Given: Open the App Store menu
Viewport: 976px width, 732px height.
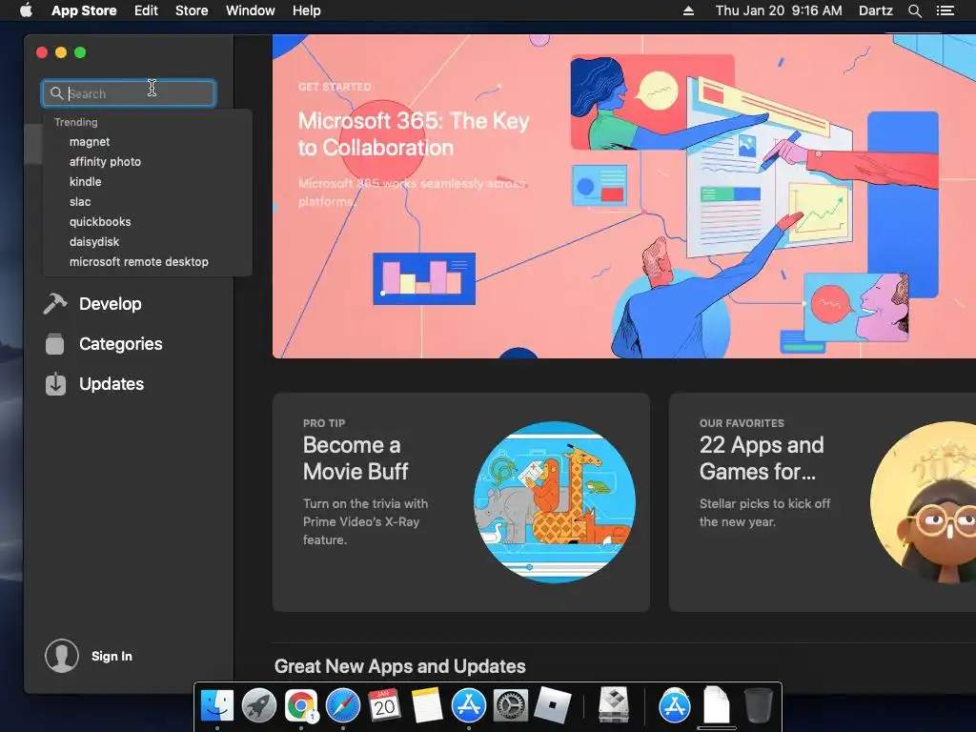Looking at the screenshot, I should tap(84, 10).
